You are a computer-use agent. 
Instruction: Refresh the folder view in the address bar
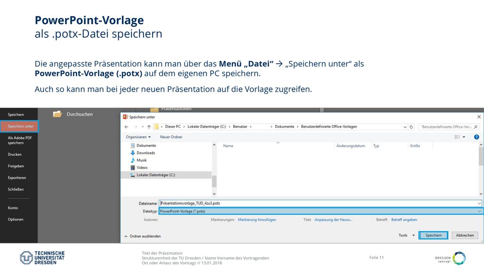point(411,127)
